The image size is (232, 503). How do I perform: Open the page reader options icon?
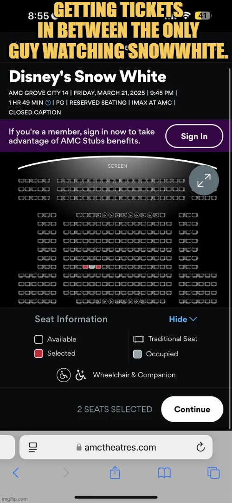[x=33, y=447]
